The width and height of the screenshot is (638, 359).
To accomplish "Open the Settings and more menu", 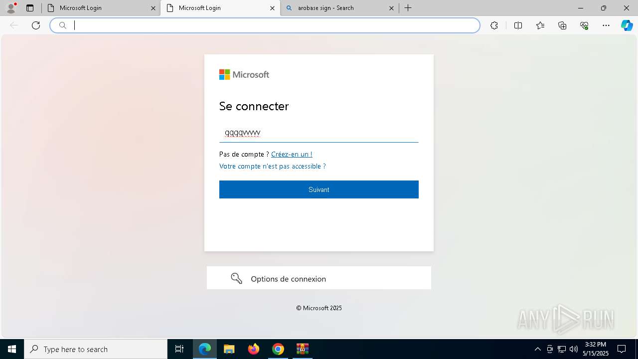I will pos(606,25).
